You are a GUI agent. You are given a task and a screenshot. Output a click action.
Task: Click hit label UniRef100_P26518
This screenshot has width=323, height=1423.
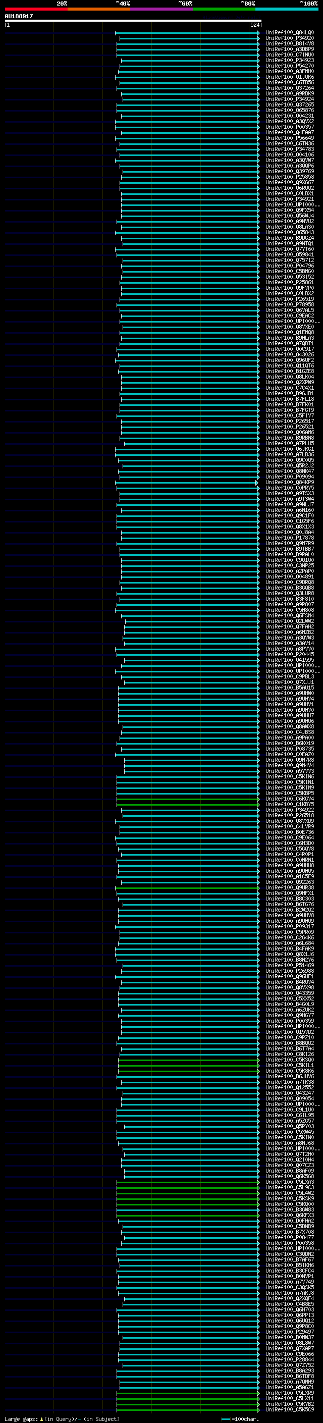click(x=290, y=815)
